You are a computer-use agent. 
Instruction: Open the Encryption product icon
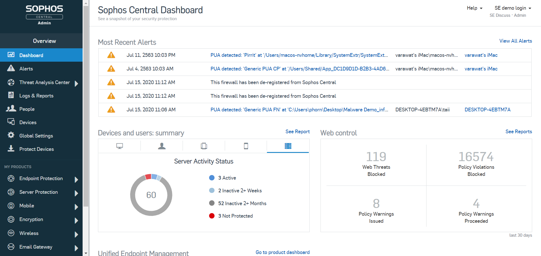point(11,219)
